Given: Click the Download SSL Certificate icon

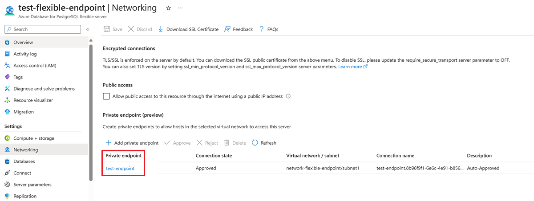Looking at the screenshot, I should click(161, 29).
